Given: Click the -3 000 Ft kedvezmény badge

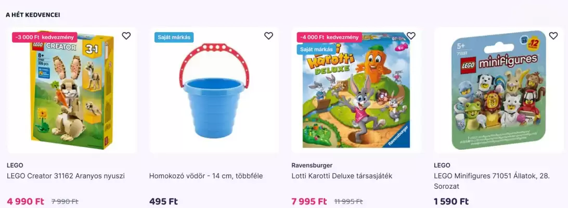Looking at the screenshot, I should click(x=45, y=37).
